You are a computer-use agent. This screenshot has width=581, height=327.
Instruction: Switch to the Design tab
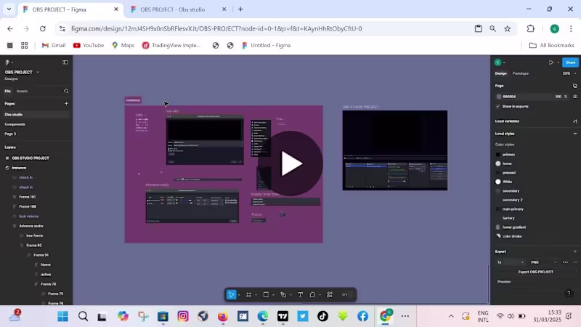pos(500,73)
